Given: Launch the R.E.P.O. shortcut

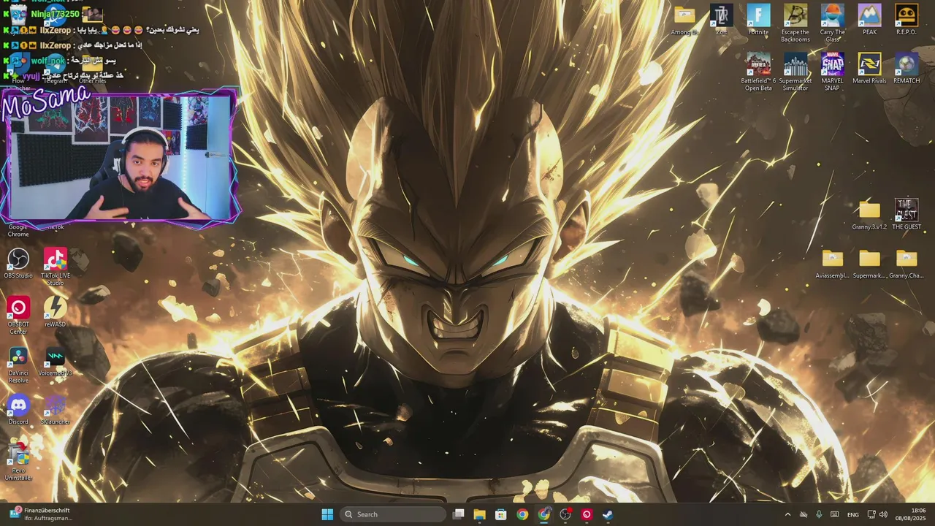Looking at the screenshot, I should click(x=907, y=20).
